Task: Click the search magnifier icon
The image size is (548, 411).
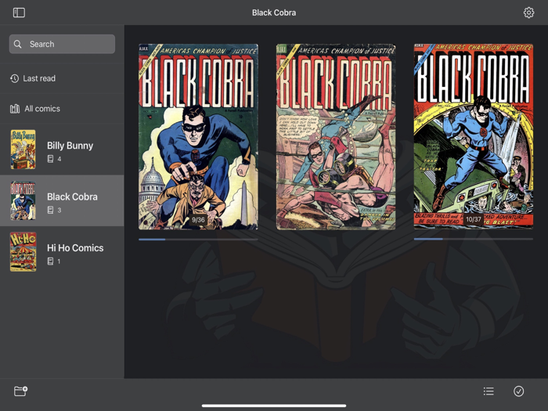Action: [x=17, y=44]
